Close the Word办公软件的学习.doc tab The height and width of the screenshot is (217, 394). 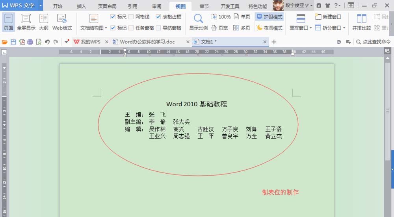[188, 42]
